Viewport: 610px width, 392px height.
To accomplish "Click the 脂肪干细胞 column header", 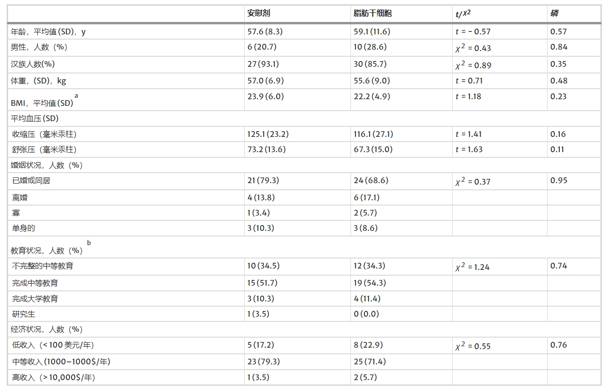I will (372, 13).
